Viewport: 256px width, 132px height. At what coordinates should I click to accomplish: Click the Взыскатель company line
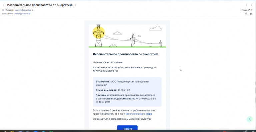[x=122, y=83]
